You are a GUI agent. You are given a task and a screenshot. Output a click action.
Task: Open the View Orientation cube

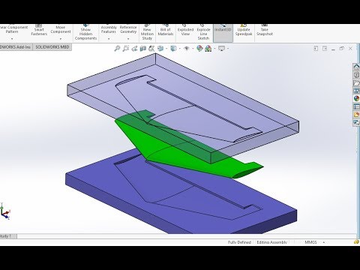[x=160, y=49]
